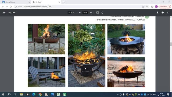Click the Обновить update button
Image resolution: width=172 pixels, height=97 pixels.
[x=165, y=6]
